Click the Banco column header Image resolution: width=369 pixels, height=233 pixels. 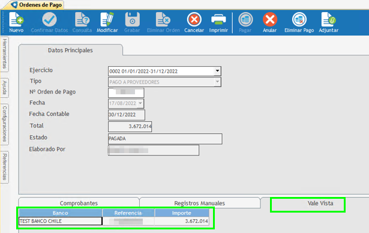pos(60,213)
